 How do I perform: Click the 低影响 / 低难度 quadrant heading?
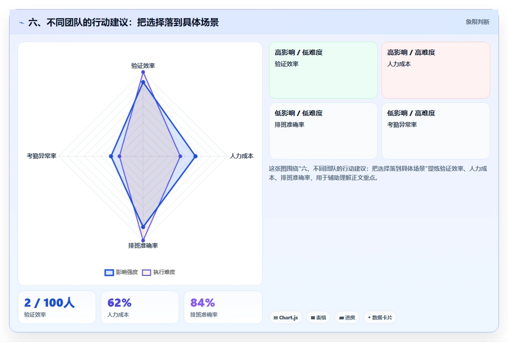click(299, 113)
